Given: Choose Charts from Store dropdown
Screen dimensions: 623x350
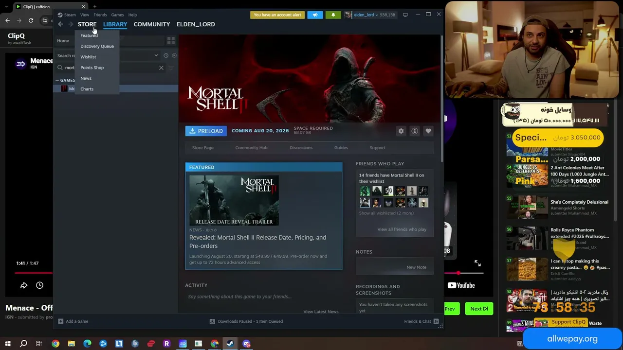Looking at the screenshot, I should [x=87, y=89].
